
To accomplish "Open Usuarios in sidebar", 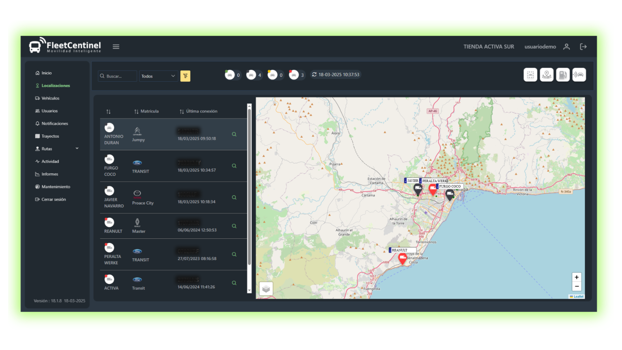I will [46, 111].
